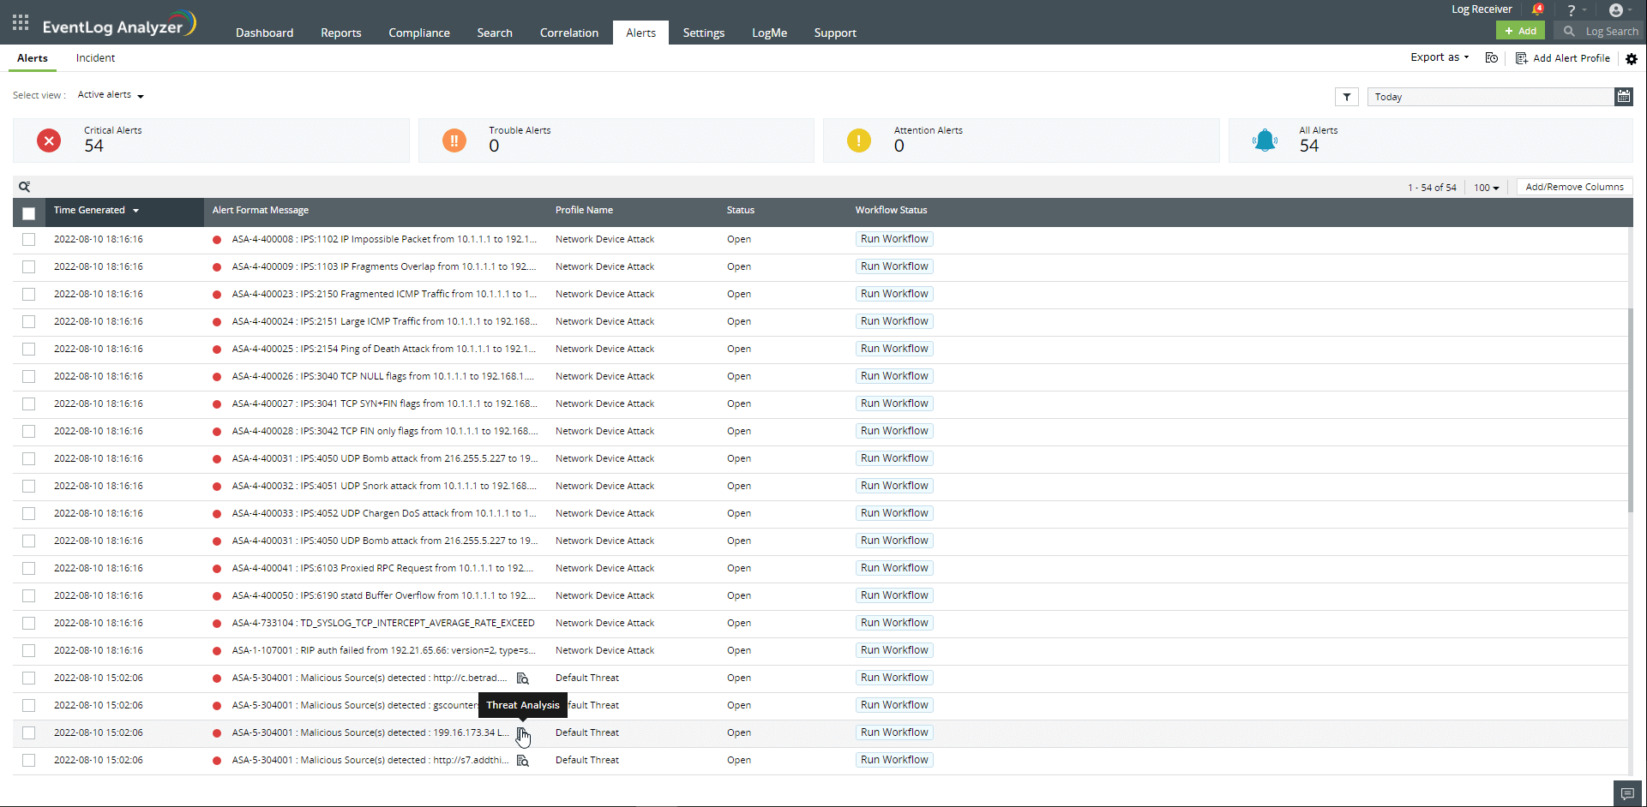The image size is (1647, 807).
Task: Open the Active alerts view dropdown
Action: [110, 94]
